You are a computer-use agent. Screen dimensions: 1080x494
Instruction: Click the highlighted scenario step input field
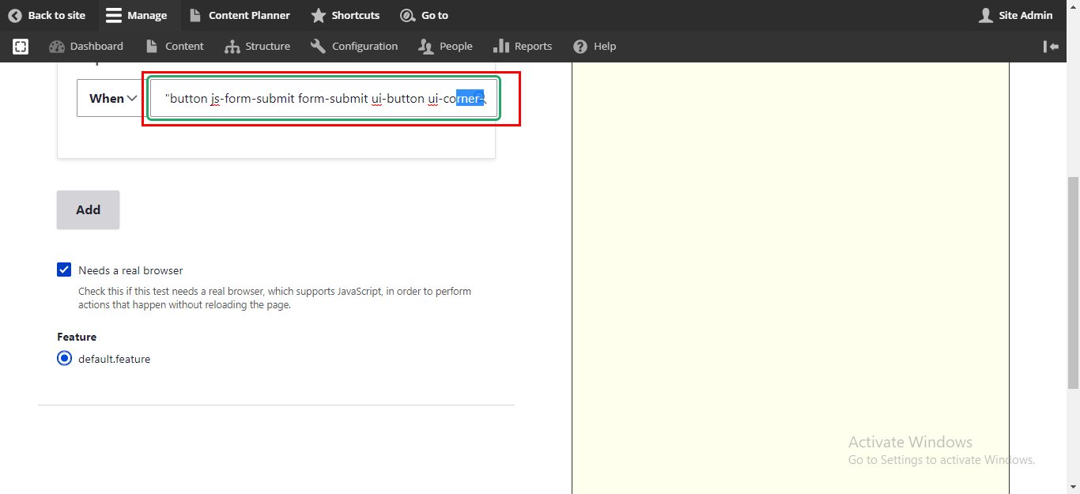pos(323,98)
